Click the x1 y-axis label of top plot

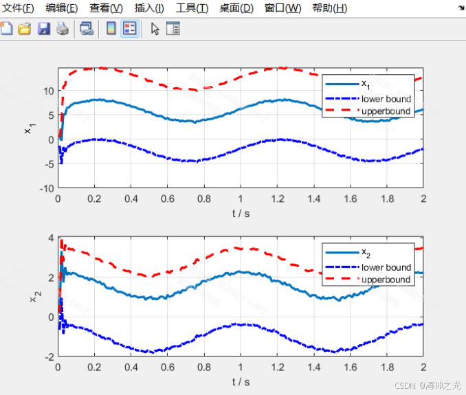click(30, 128)
